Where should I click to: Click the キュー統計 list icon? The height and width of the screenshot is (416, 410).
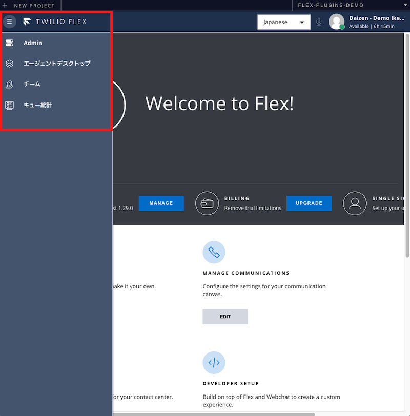10,105
